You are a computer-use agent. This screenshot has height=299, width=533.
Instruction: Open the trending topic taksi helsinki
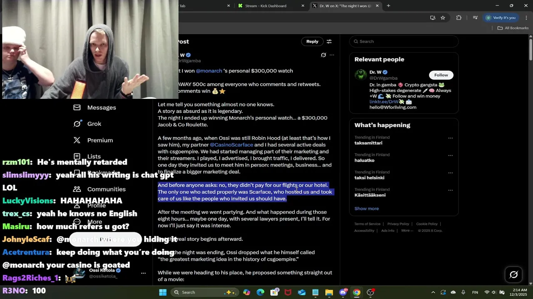click(x=369, y=178)
